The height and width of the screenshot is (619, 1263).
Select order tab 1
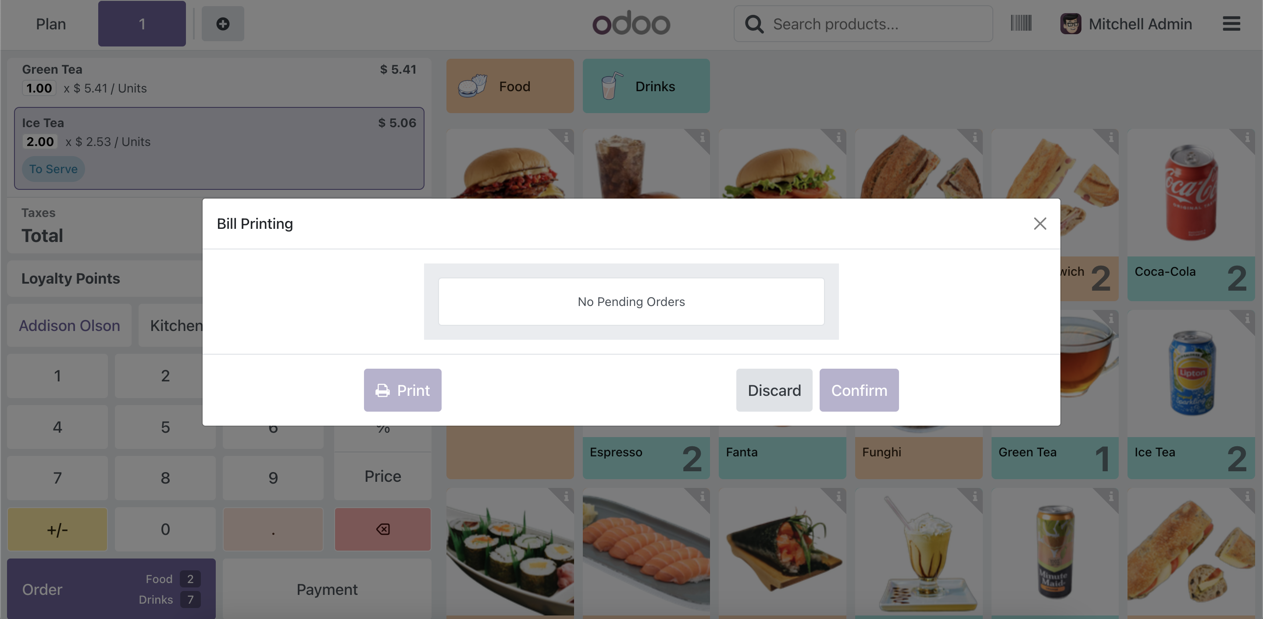coord(142,24)
